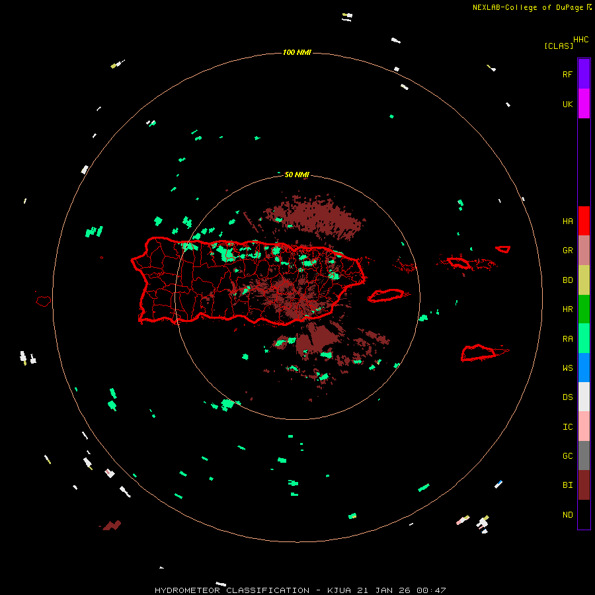Click the 'DS' legend label
This screenshot has height=595, width=595.
(567, 397)
